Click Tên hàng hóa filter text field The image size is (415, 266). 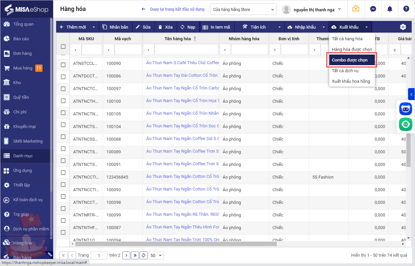coord(186,50)
